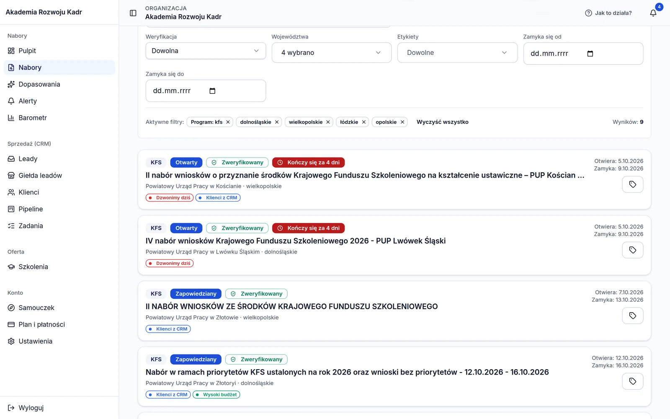Screen dimensions: 670x419
Task: Open Samouczek in the sidebar
Action: (59, 308)
